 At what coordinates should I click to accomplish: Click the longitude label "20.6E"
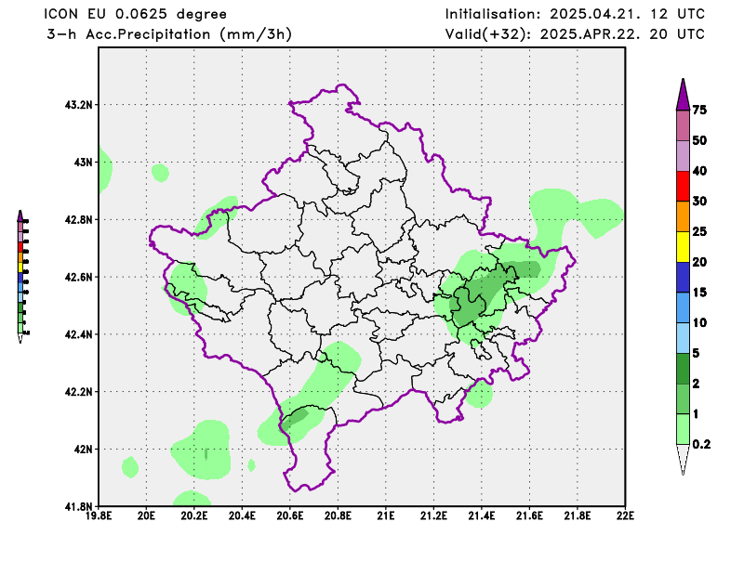pos(290,515)
